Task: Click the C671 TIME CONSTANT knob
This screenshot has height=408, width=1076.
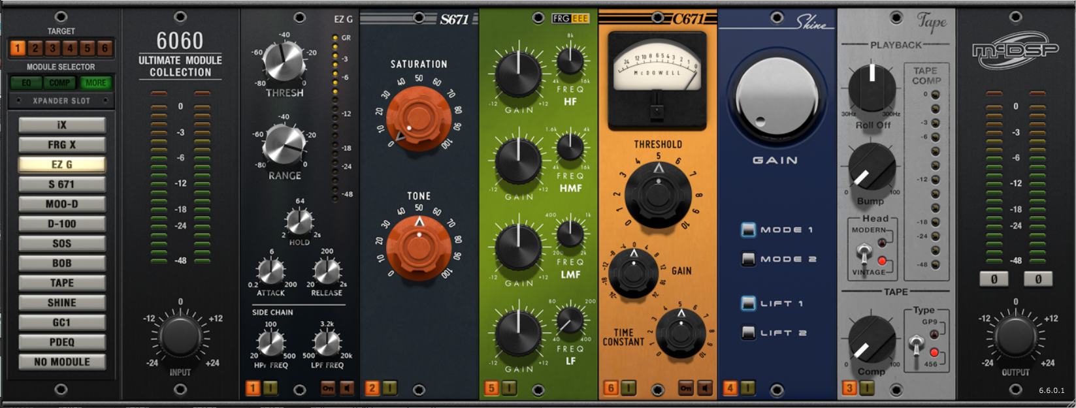Action: [681, 334]
